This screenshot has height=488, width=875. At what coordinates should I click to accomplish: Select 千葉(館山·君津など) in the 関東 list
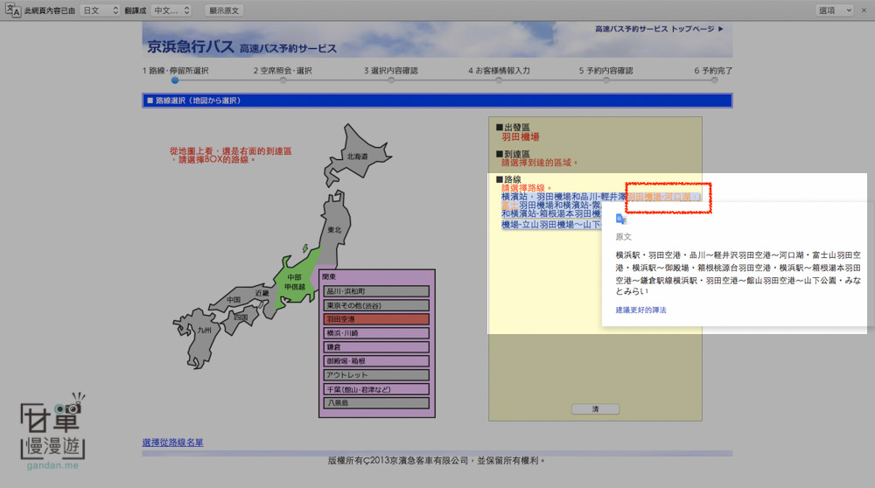click(376, 389)
